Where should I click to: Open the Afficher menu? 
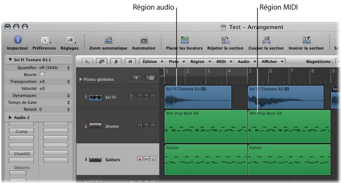pyautogui.click(x=272, y=62)
